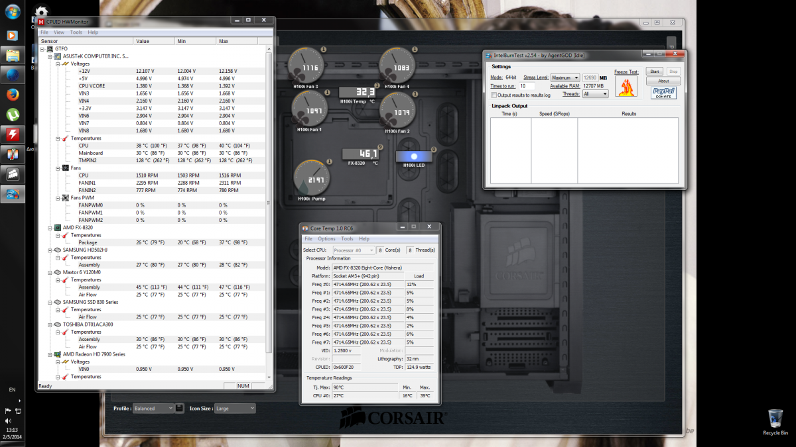Open Profile dropdown set to Balanced
Screen dimensions: 796x447
coord(153,409)
